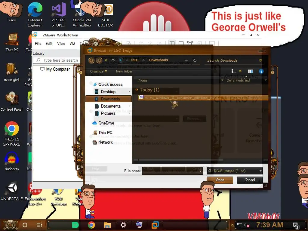Open Documents in the navigation pane
Image resolution: width=308 pixels, height=231 pixels.
click(x=111, y=106)
